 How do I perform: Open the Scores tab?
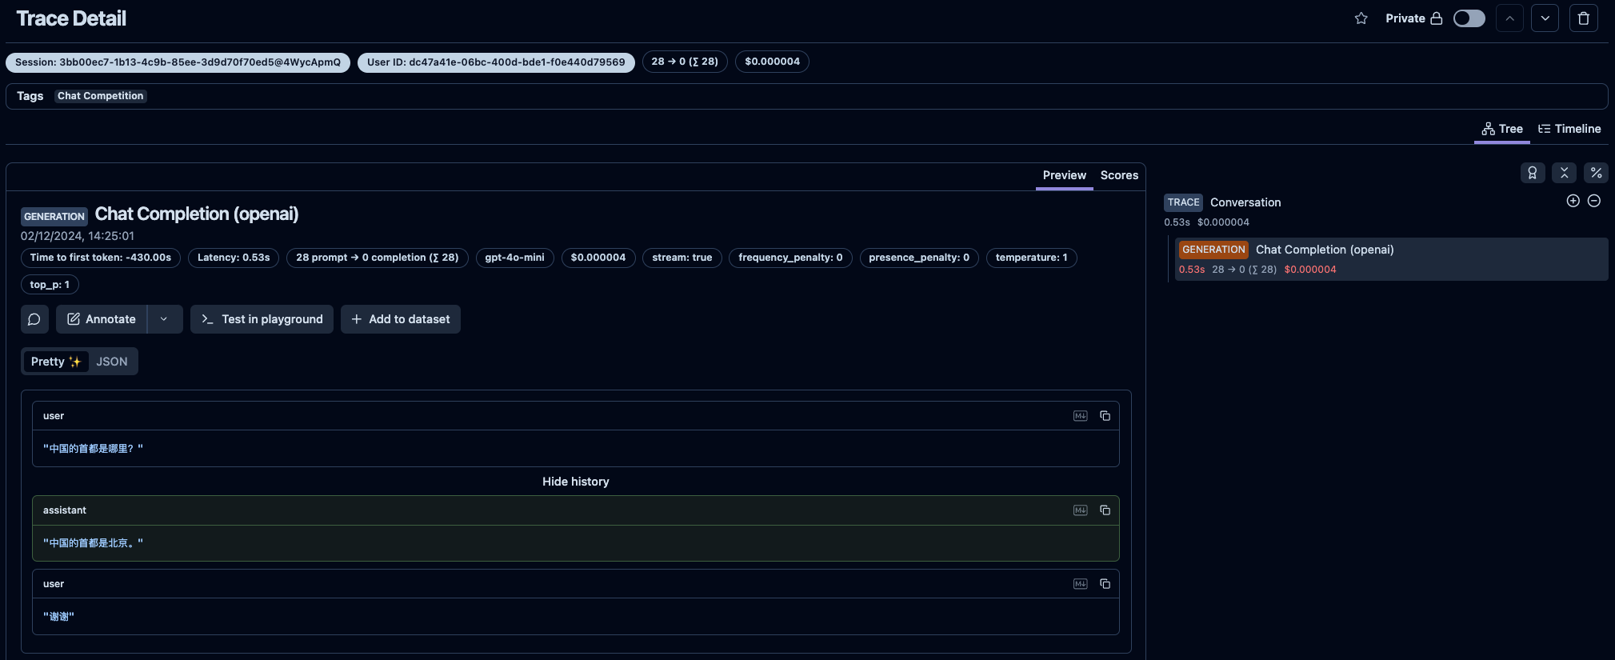click(1119, 175)
